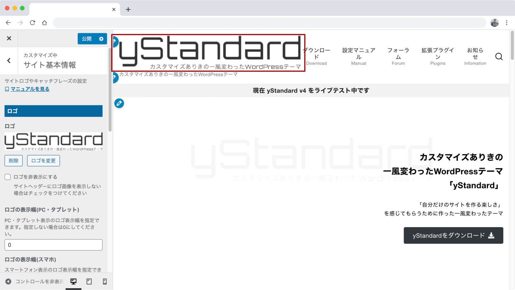Collapse controls with コントロールを非表示 icon
515x290 pixels.
click(8, 281)
